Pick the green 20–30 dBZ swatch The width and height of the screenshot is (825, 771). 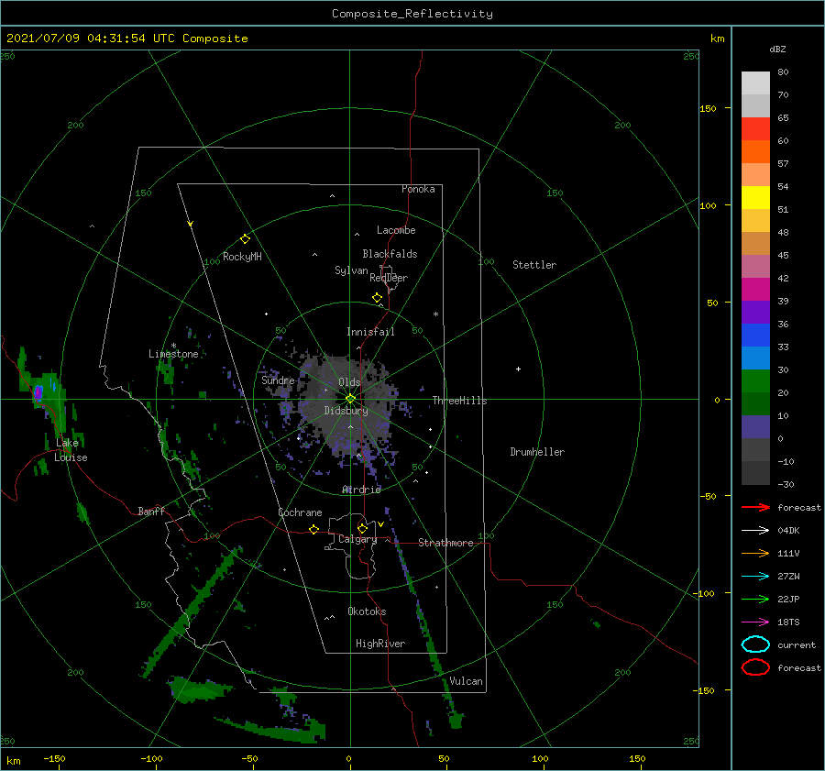[755, 381]
